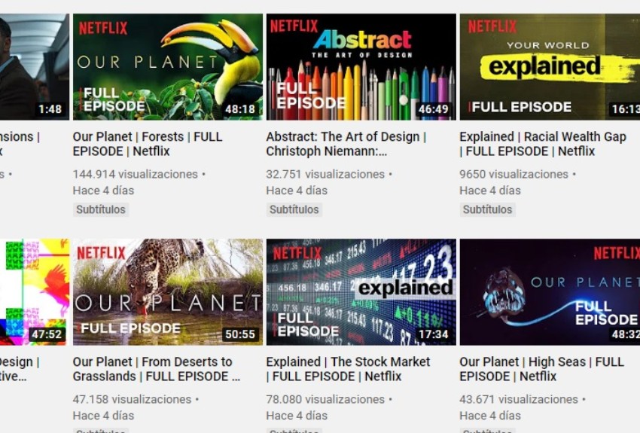Viewport: 640px width, 433px height.
Task: Click the Subtítulos badge under Racial Wealth Gap
Action: (x=487, y=209)
